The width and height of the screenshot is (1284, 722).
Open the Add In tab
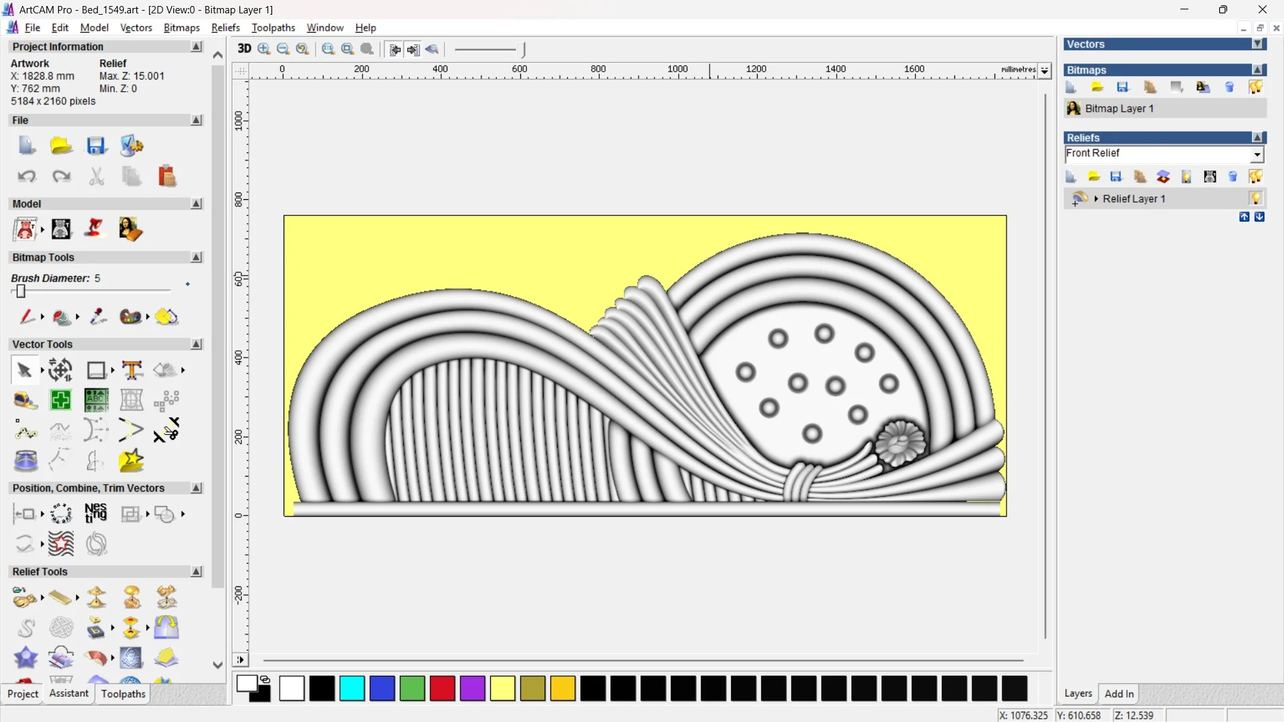tap(1119, 693)
